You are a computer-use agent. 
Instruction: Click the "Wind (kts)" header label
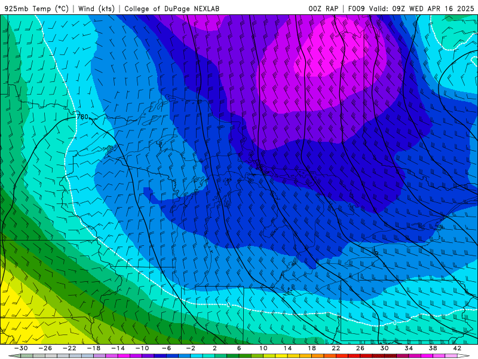coord(96,8)
